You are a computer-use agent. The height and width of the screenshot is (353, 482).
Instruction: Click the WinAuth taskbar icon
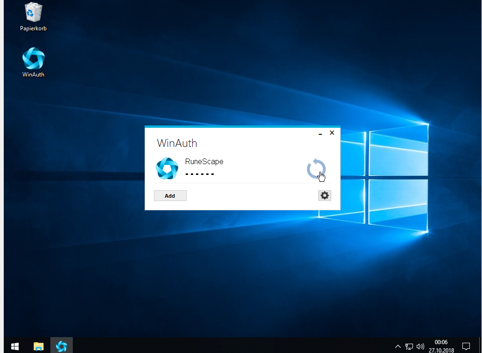(x=61, y=346)
